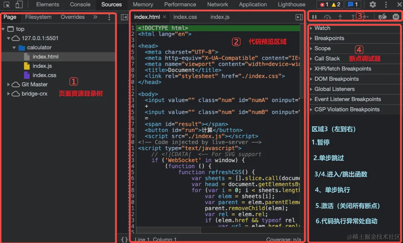Click the errors and warnings counter
This screenshot has width=403, height=243.
[330, 5]
